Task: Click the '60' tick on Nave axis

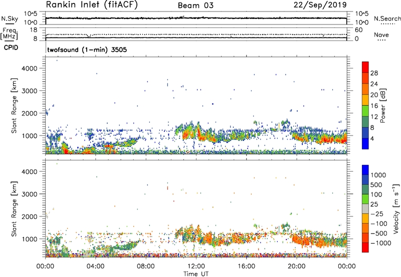Action: [358, 30]
